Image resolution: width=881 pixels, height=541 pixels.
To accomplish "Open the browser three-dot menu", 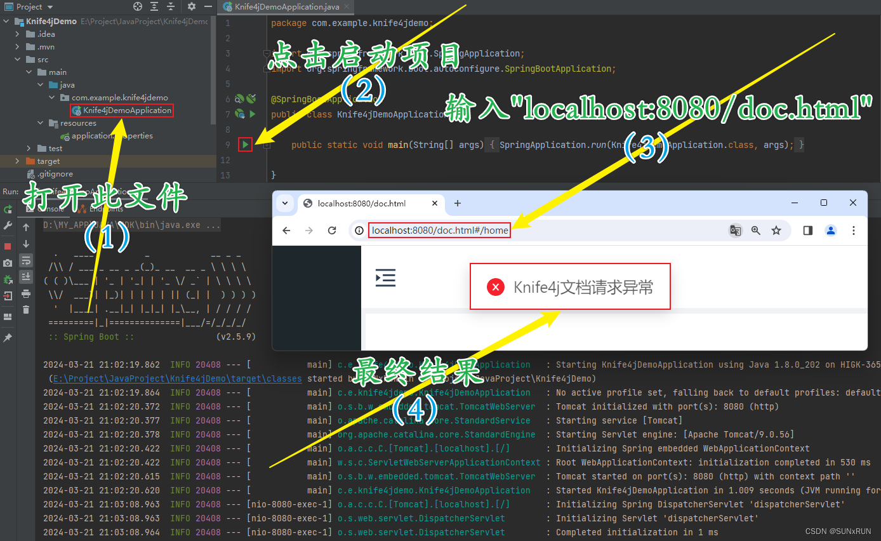I will tap(854, 230).
